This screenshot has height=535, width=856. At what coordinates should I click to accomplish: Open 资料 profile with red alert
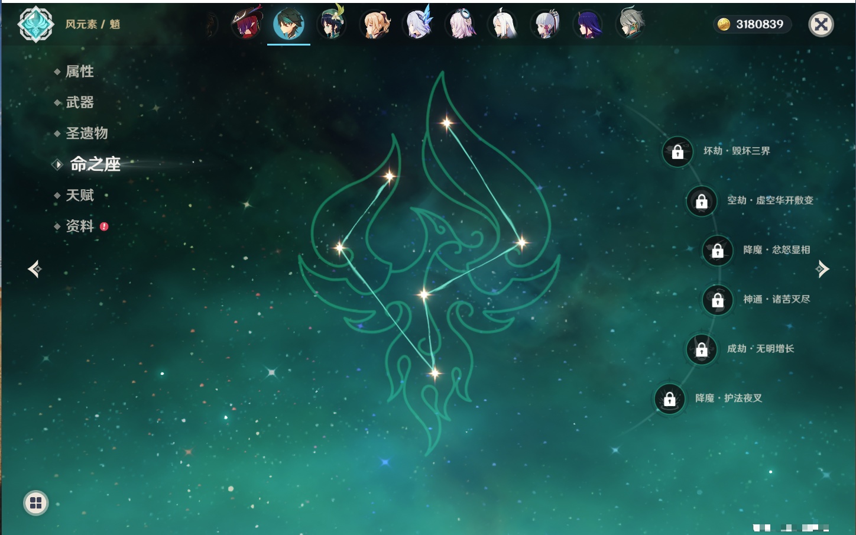(79, 226)
